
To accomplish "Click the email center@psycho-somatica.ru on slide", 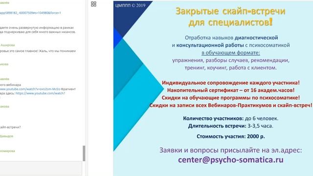I will (x=231, y=160).
